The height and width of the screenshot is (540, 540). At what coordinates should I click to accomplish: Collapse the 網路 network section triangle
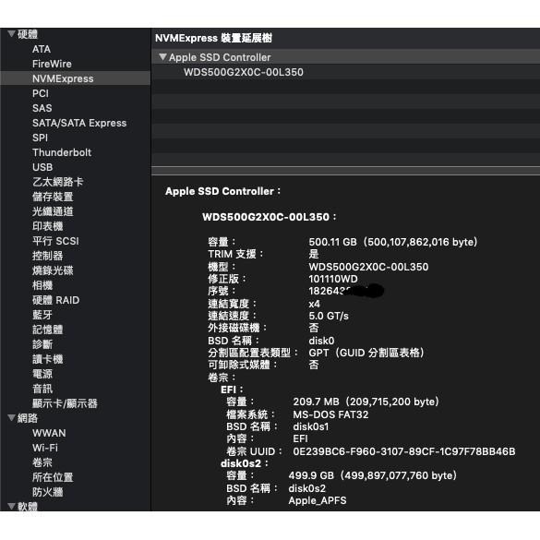[x=11, y=418]
